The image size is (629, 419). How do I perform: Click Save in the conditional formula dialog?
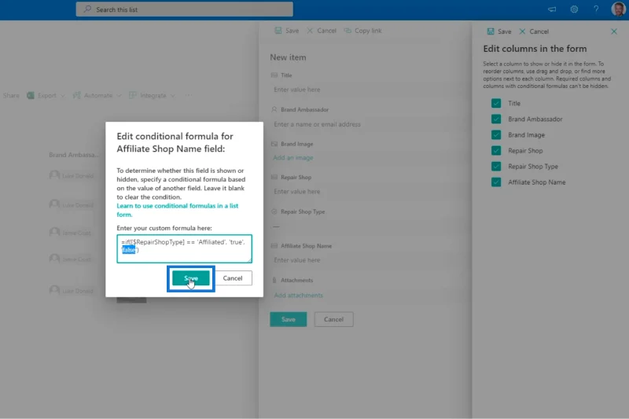pos(190,277)
